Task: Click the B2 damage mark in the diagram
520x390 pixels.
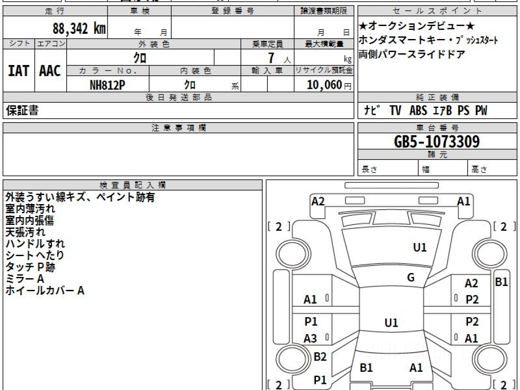Action: pyautogui.click(x=320, y=357)
